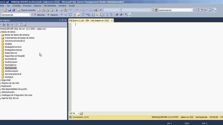Viewport: 223px width, 125px height.
Task: Select the SecSalud database
Action: click(x=9, y=77)
